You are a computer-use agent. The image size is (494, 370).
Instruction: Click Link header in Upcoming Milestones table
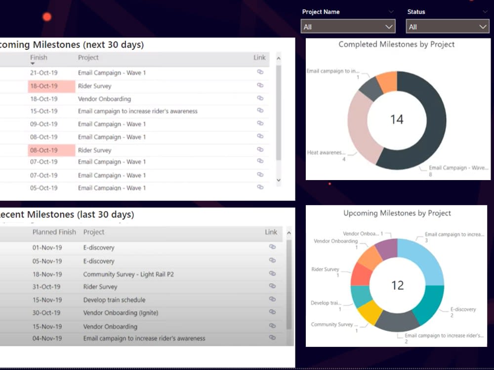260,58
